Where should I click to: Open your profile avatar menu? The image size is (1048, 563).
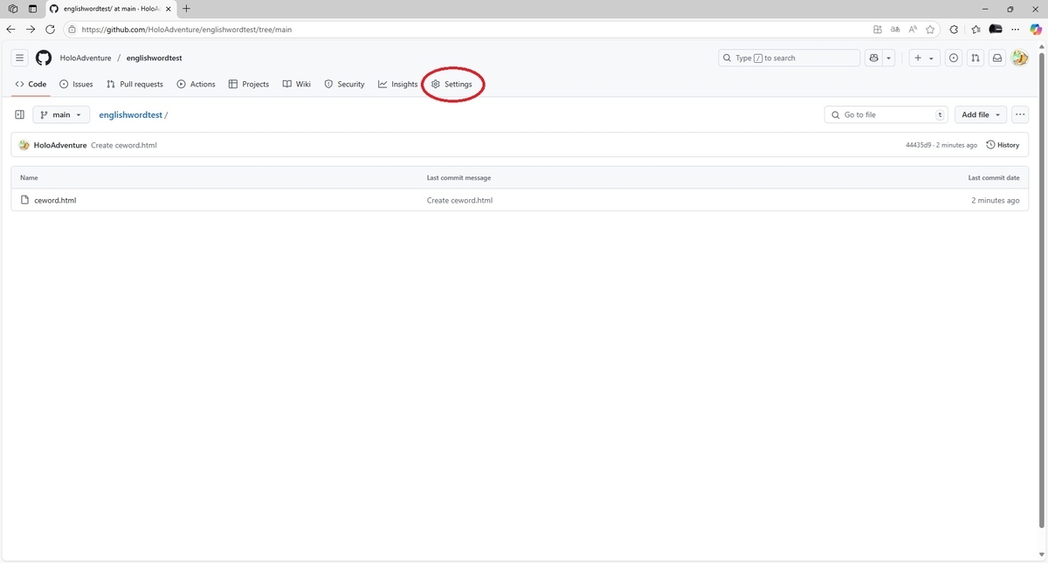tap(1020, 58)
